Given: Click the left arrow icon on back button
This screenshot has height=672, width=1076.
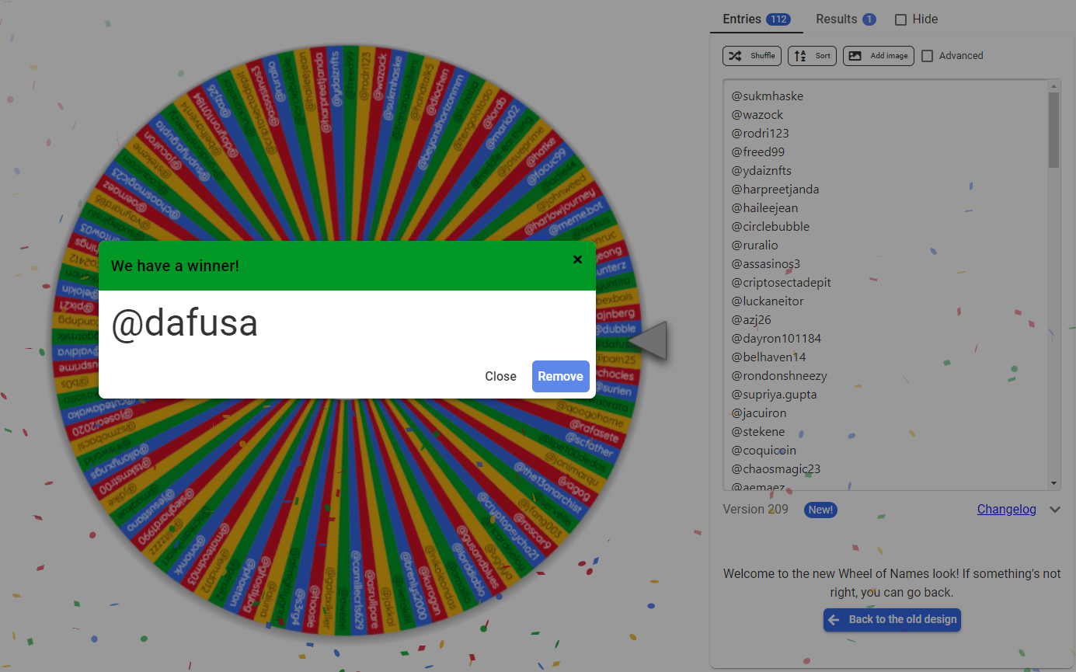Looking at the screenshot, I should click(x=834, y=619).
